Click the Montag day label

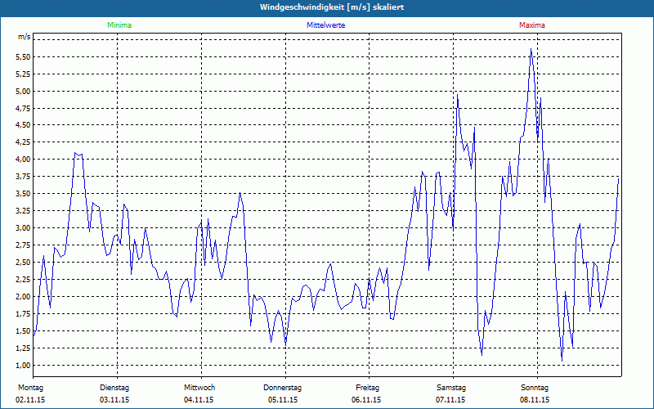[30, 388]
